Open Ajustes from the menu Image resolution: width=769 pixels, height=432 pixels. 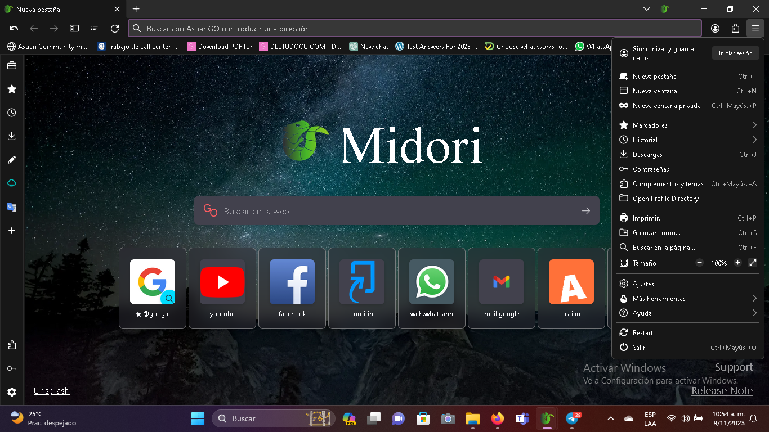[x=688, y=283]
